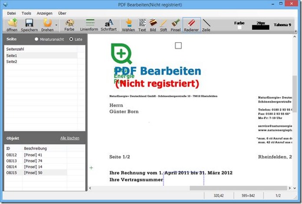Select Seite2 in the page list

point(12,62)
